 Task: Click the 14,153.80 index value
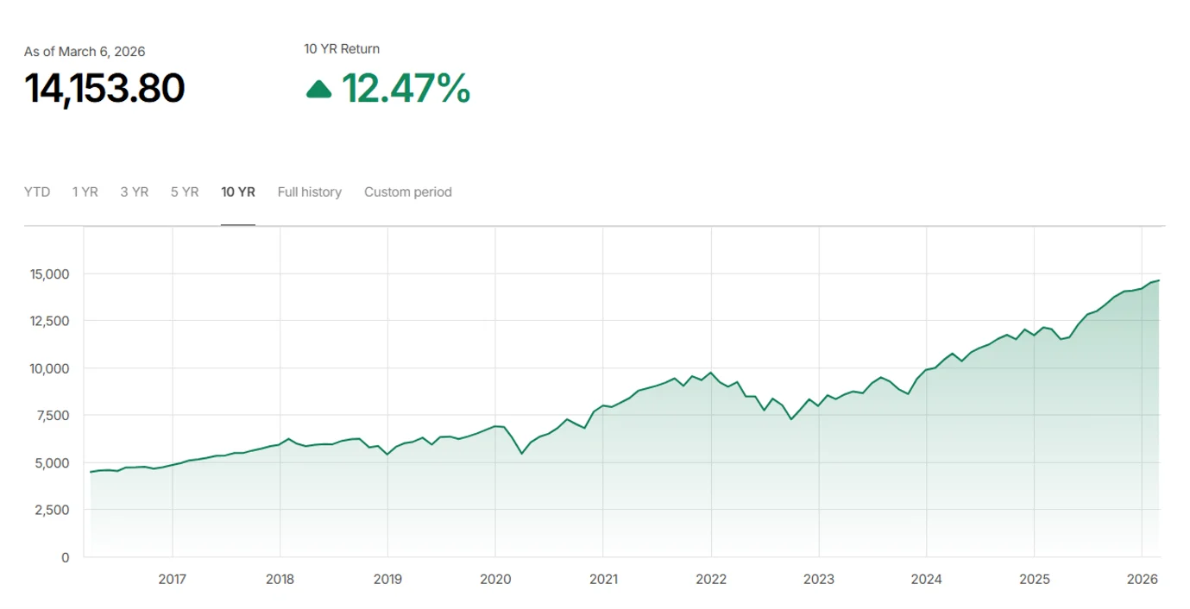(104, 88)
